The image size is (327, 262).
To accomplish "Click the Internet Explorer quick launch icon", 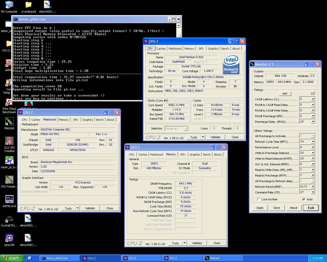I will 30,258.
